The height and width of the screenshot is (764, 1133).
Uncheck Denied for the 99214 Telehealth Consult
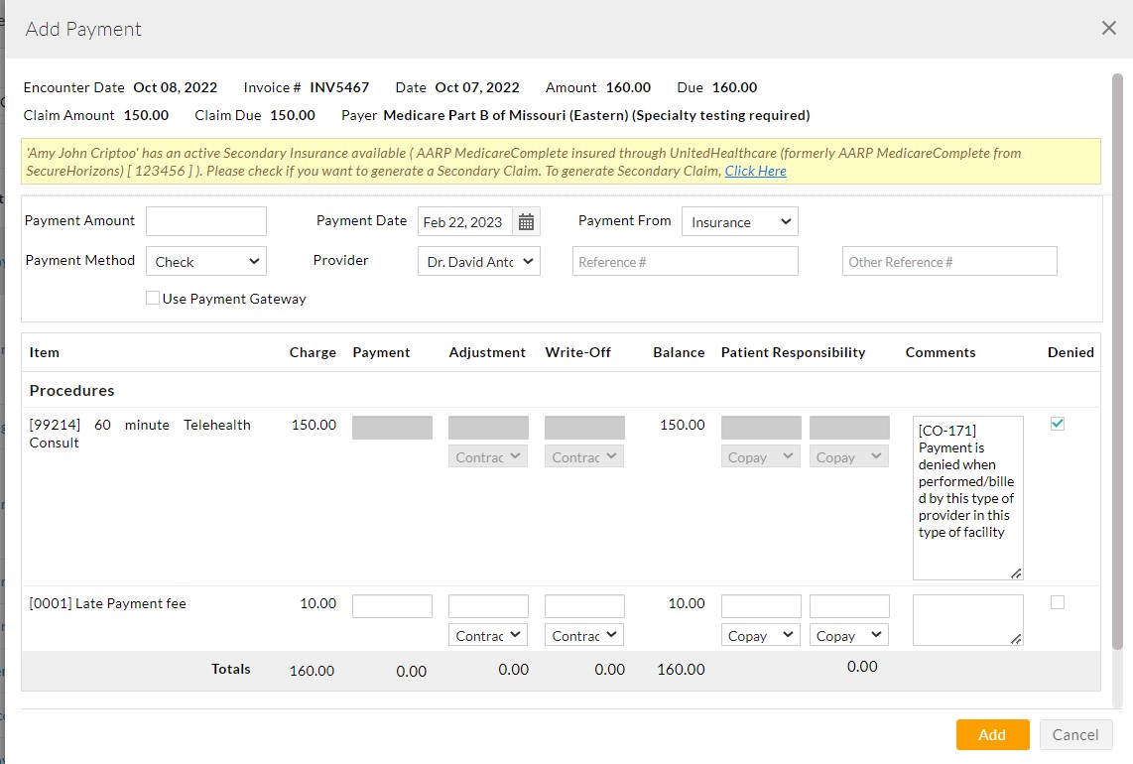(1057, 423)
